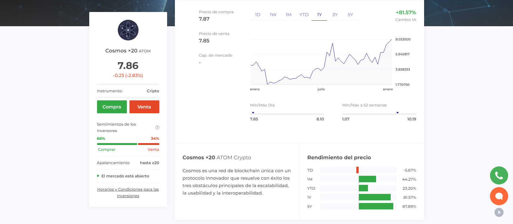This screenshot has width=513, height=224.
Task: Click the 23.20% YTD performance value
Action: [409, 188]
